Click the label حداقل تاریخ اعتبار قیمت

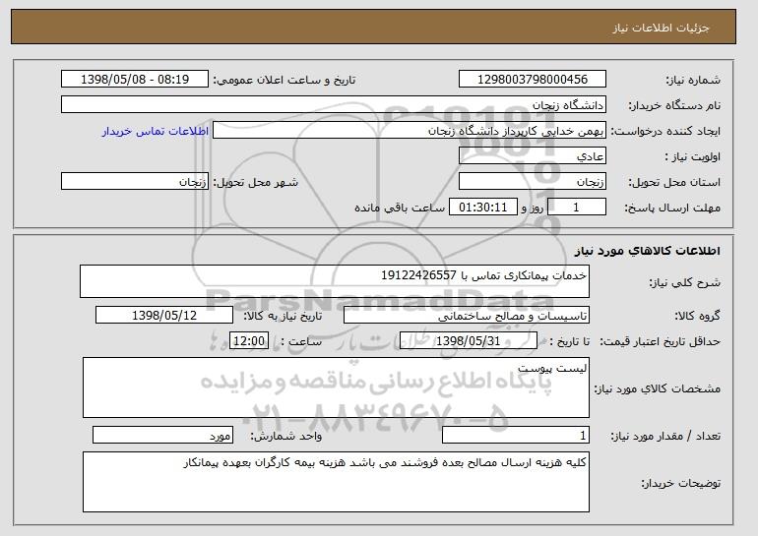660,341
